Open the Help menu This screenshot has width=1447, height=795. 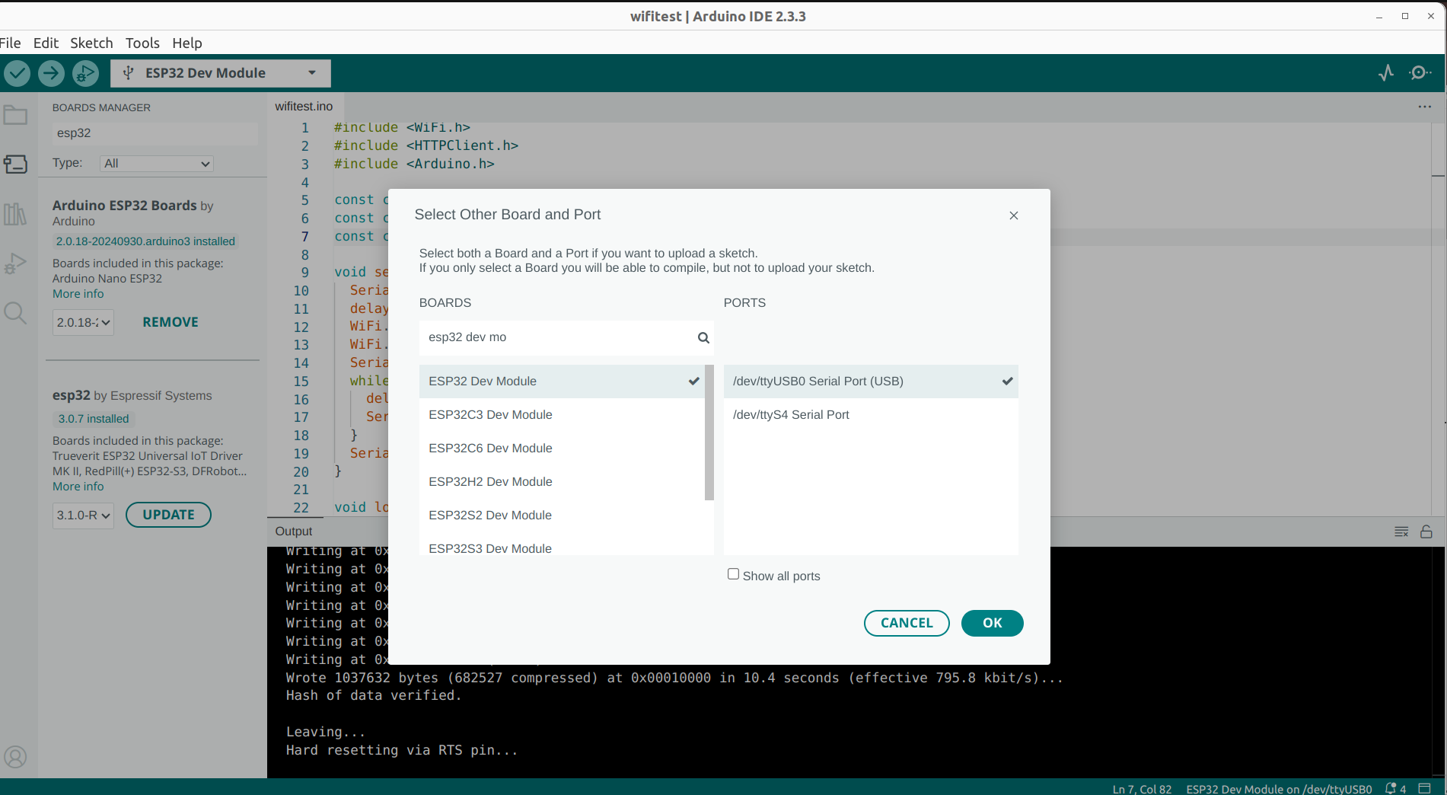pyautogui.click(x=186, y=43)
